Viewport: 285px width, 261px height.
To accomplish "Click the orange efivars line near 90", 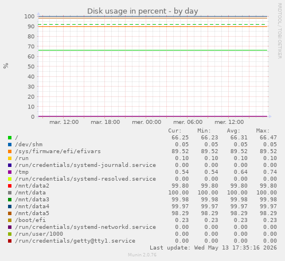I will [153, 26].
